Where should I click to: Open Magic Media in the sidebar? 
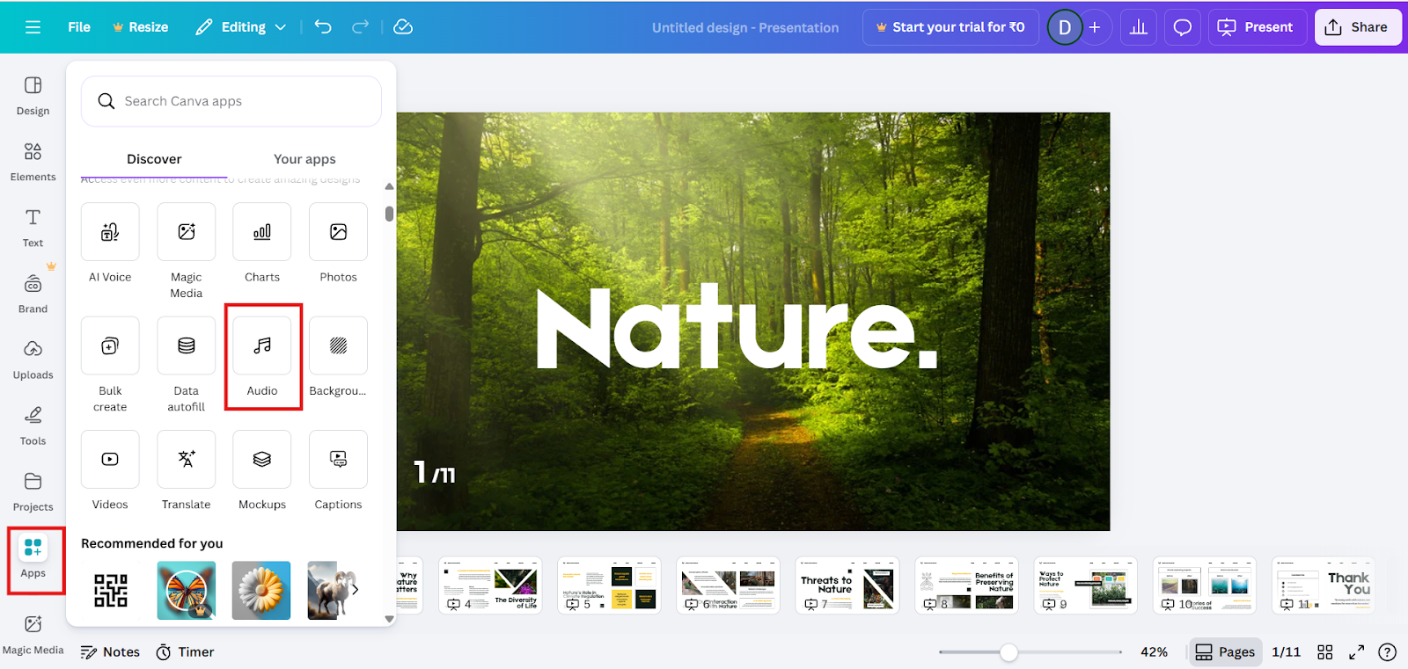[x=33, y=635]
